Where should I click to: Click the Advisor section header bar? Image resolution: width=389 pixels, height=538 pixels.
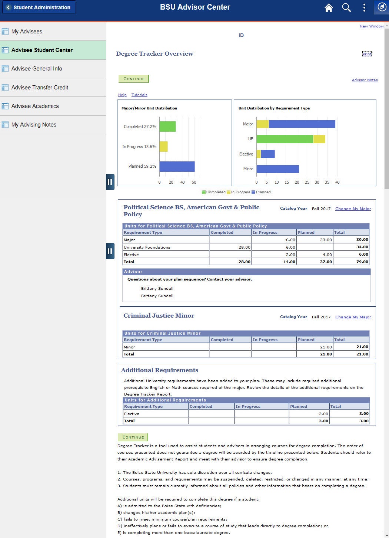[246, 272]
